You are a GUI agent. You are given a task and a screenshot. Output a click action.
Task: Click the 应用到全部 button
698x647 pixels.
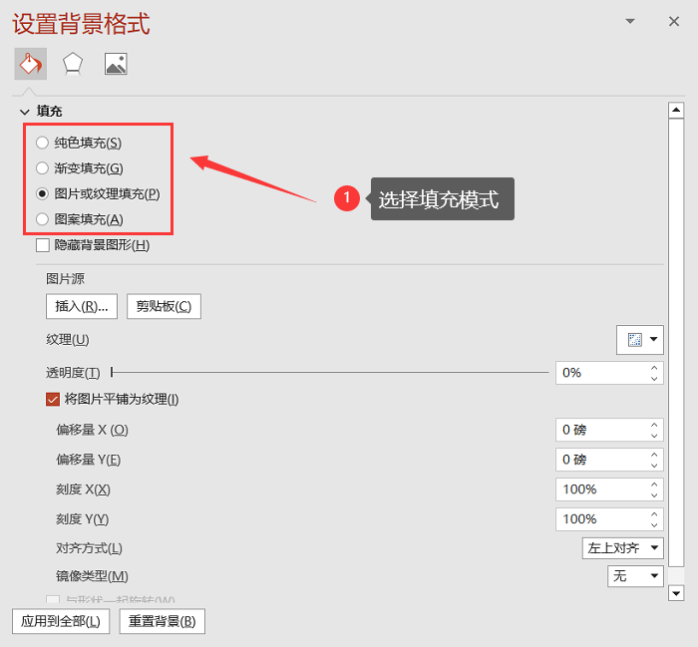[61, 621]
